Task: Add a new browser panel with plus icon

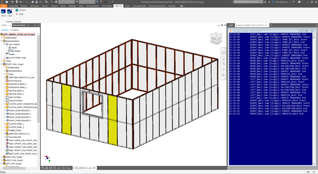Action: point(28,25)
